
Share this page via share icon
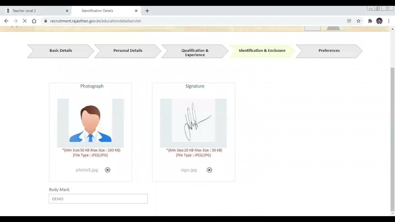(349, 21)
